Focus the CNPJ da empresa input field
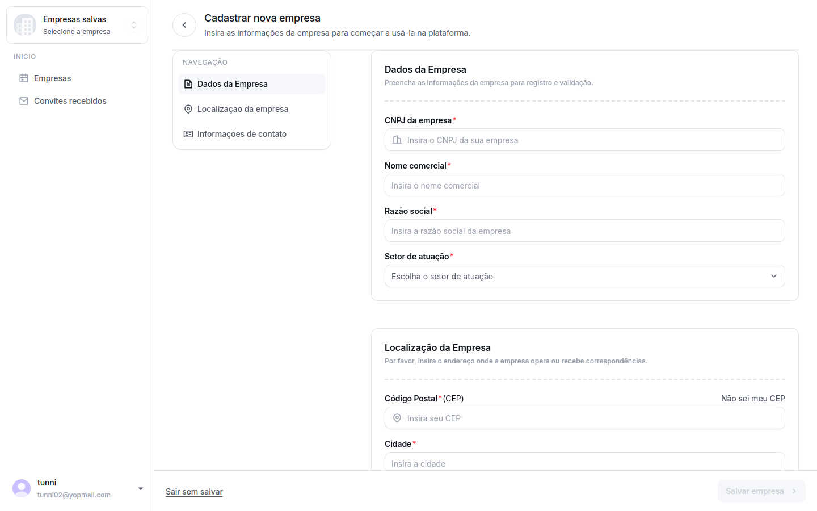This screenshot has height=511, width=817. tap(585, 140)
